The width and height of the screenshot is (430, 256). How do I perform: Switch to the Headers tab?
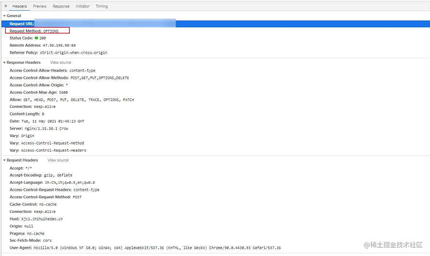[x=19, y=6]
